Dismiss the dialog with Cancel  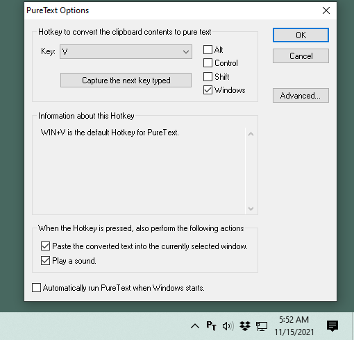(x=301, y=56)
